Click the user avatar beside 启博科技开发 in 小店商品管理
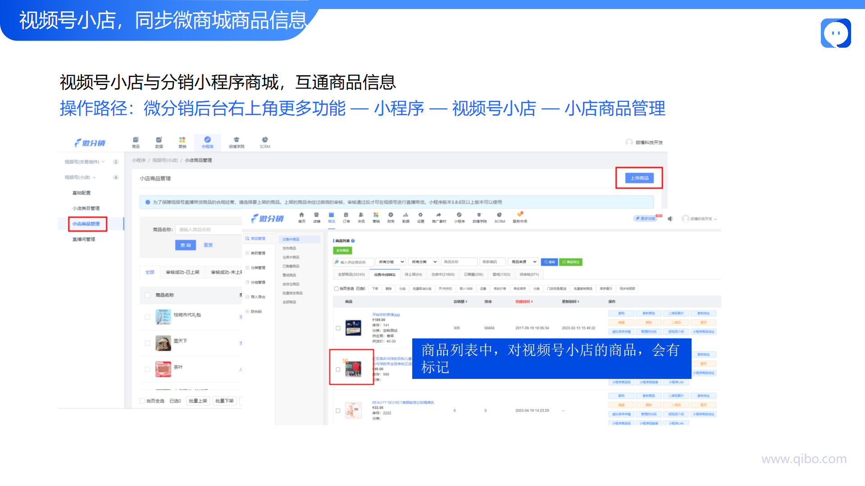865x486 pixels. 629,142
